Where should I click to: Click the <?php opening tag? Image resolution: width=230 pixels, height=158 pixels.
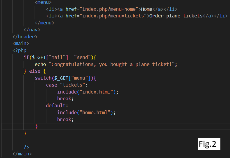[x=19, y=50]
